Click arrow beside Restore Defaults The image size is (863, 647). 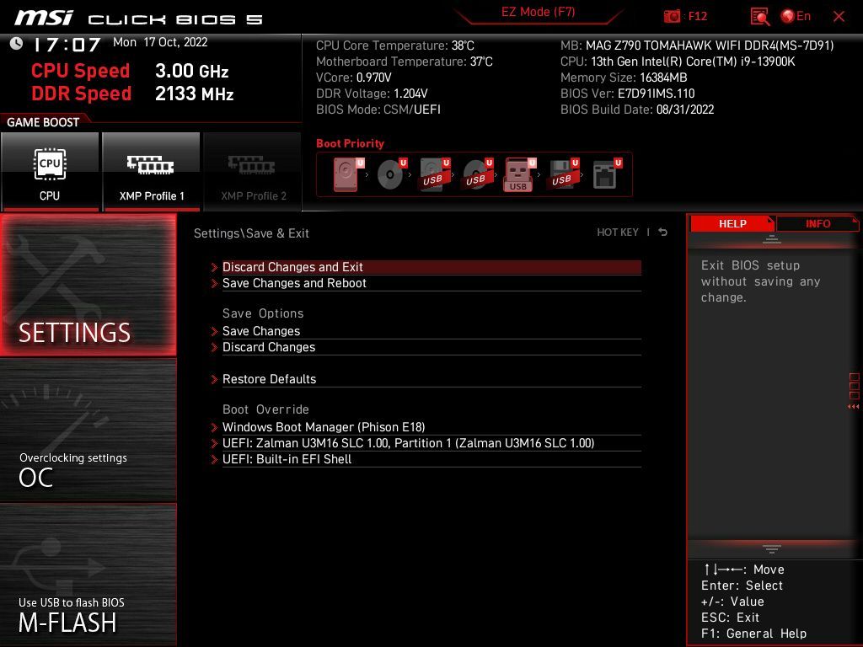coord(214,379)
